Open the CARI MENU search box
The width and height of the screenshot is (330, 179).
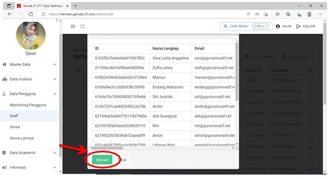[x=247, y=26]
